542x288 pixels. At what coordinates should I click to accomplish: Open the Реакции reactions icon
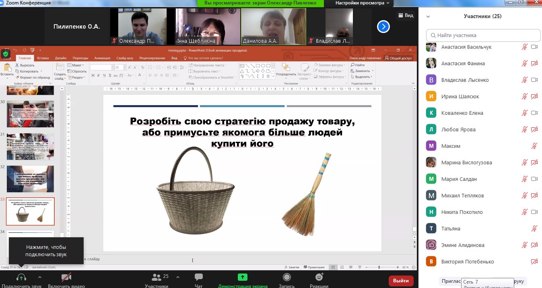319,278
